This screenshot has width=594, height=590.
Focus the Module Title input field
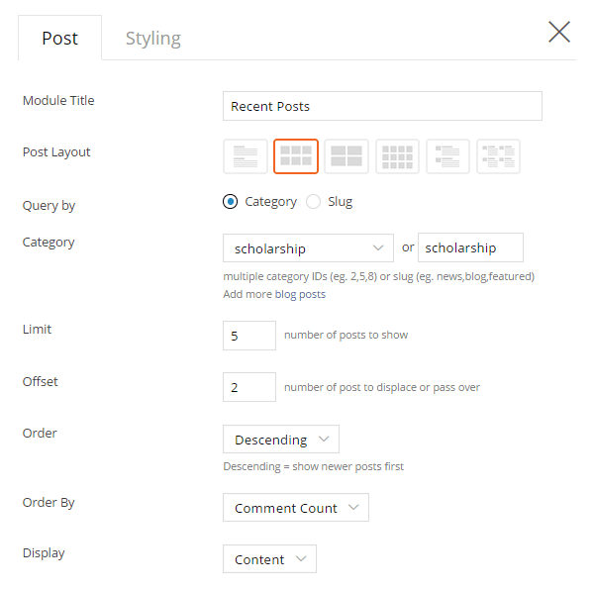coord(382,106)
